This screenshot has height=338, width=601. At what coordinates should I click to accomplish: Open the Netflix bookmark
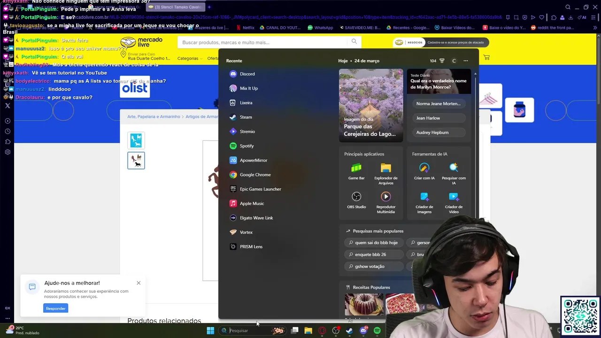tap(246, 28)
